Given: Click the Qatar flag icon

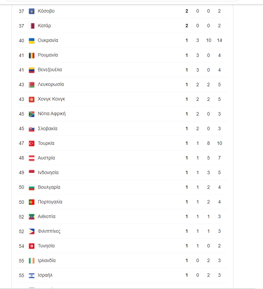Looking at the screenshot, I should (x=32, y=26).
